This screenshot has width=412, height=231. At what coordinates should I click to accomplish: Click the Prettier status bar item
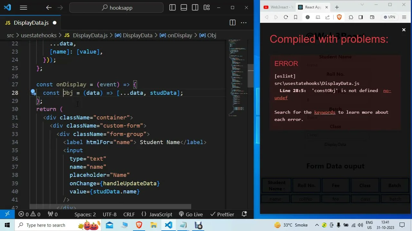222,214
